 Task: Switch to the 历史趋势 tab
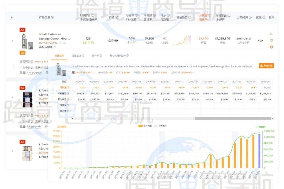click(78, 56)
